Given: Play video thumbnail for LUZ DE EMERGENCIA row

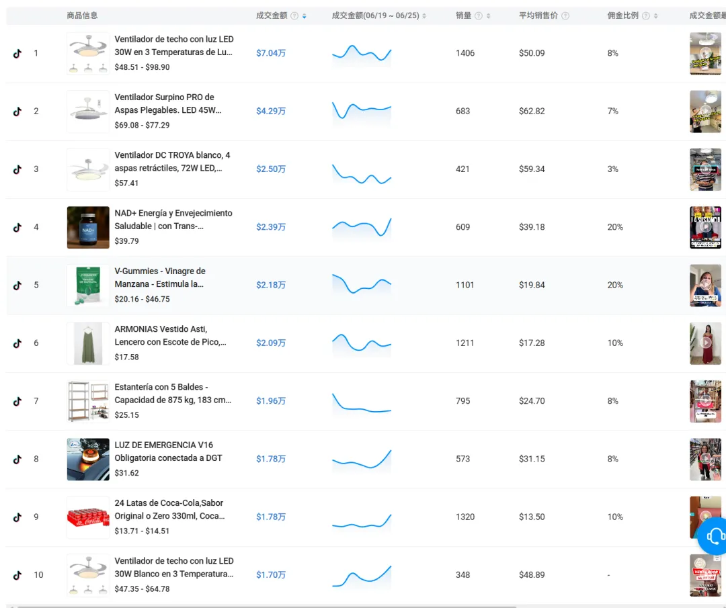Looking at the screenshot, I should pyautogui.click(x=705, y=460).
